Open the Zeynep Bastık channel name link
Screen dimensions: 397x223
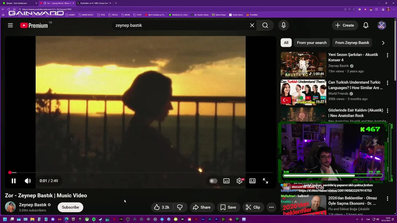pyautogui.click(x=33, y=205)
